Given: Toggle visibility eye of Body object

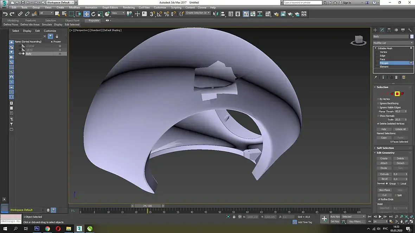Looking at the screenshot, I should (20, 54).
